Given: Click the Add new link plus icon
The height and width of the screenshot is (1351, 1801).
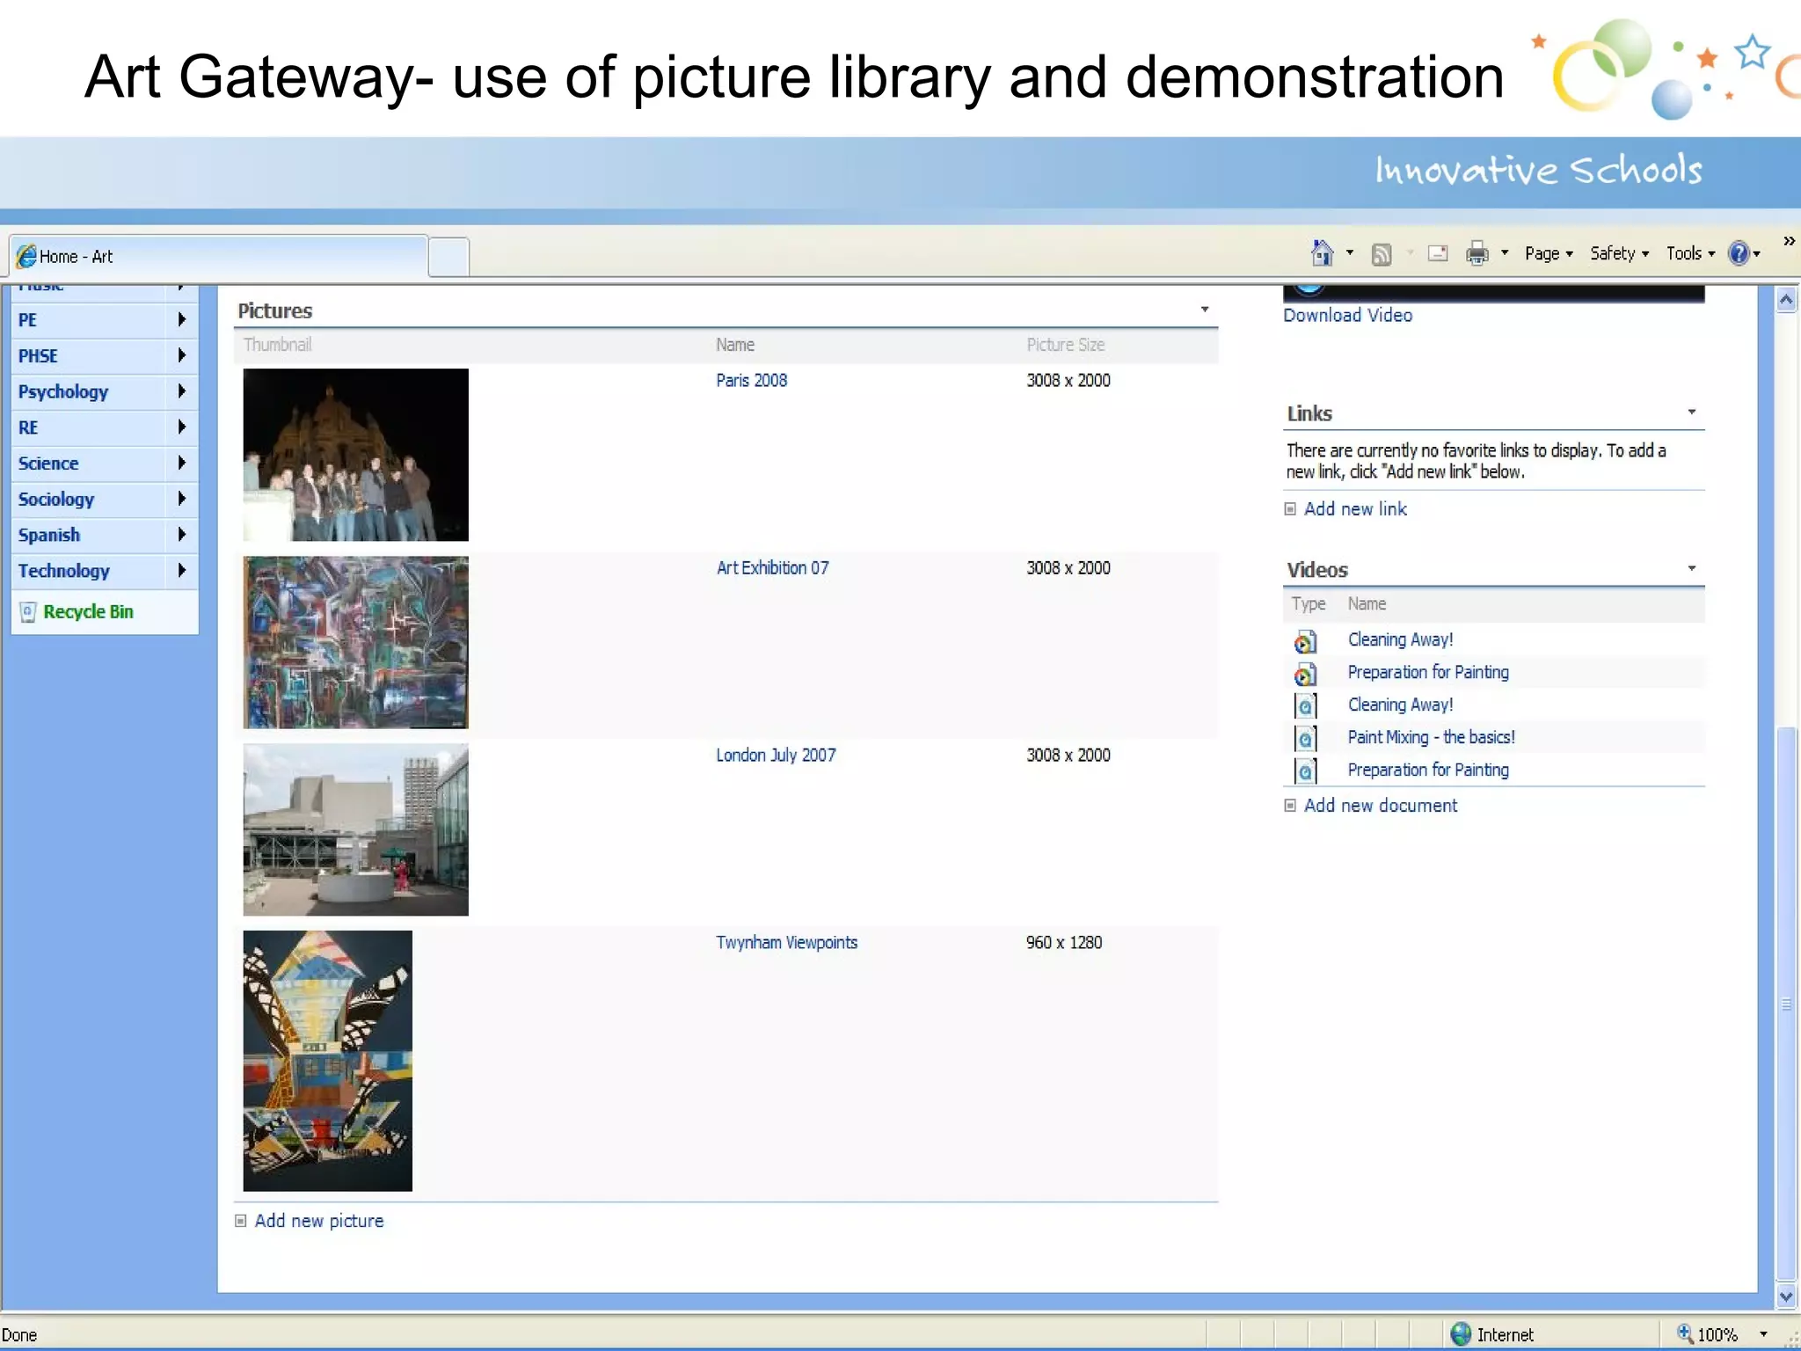Looking at the screenshot, I should [x=1290, y=509].
